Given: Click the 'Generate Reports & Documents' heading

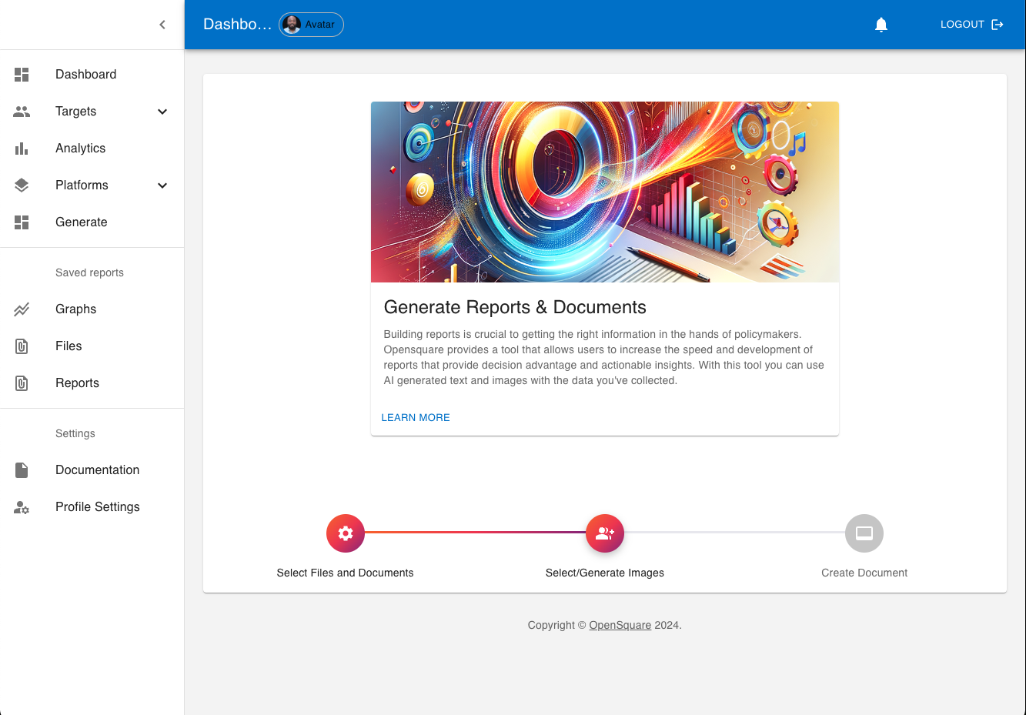Looking at the screenshot, I should 515,307.
